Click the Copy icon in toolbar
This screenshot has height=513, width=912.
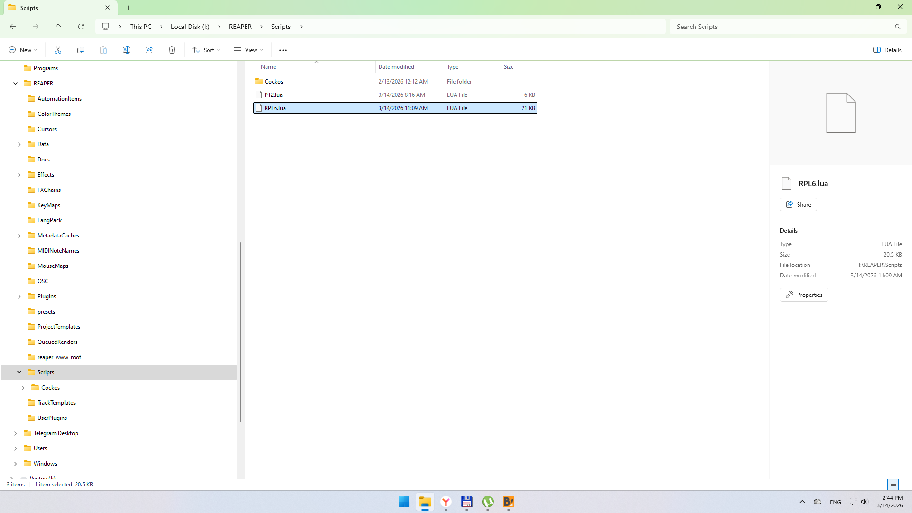click(81, 50)
